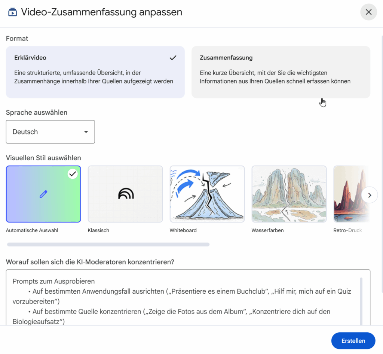
Task: Choose the Whiteboard visual style
Action: [207, 194]
